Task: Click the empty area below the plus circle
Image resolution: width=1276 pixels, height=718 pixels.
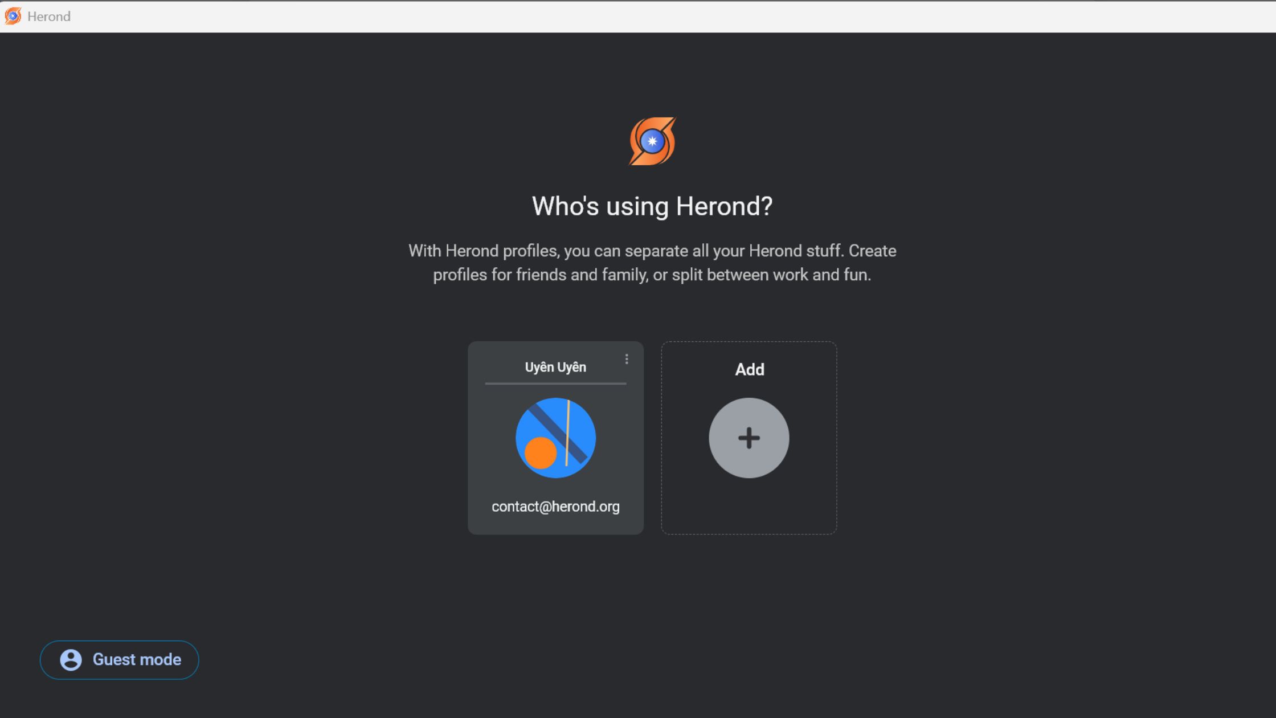Action: 749,507
